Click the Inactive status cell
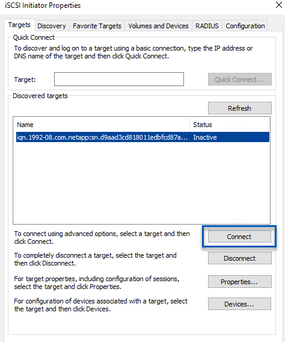 pyautogui.click(x=205, y=137)
